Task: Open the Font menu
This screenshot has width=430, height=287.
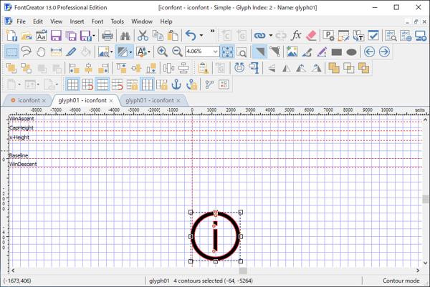Action: pyautogui.click(x=97, y=21)
